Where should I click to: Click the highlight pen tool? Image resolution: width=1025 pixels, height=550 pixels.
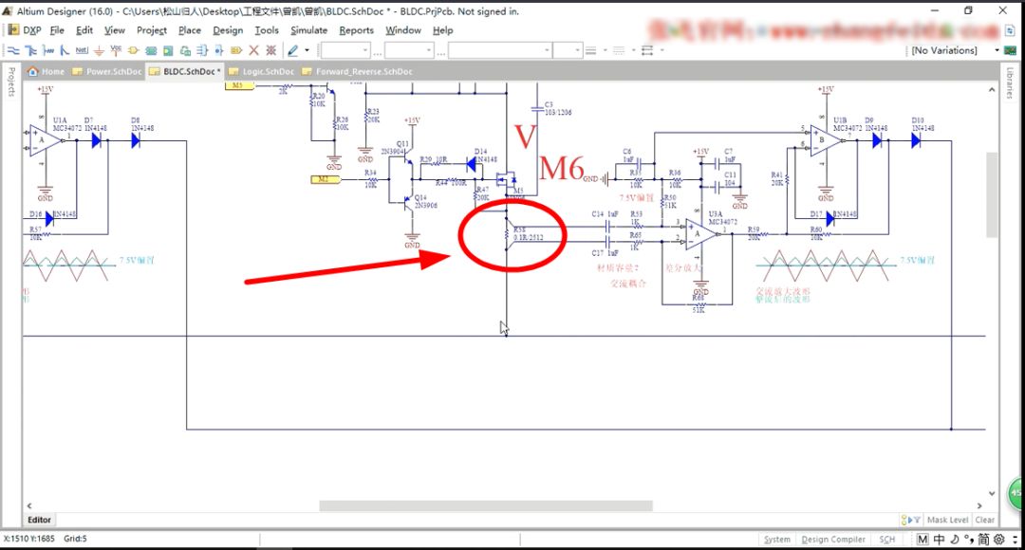[x=293, y=50]
